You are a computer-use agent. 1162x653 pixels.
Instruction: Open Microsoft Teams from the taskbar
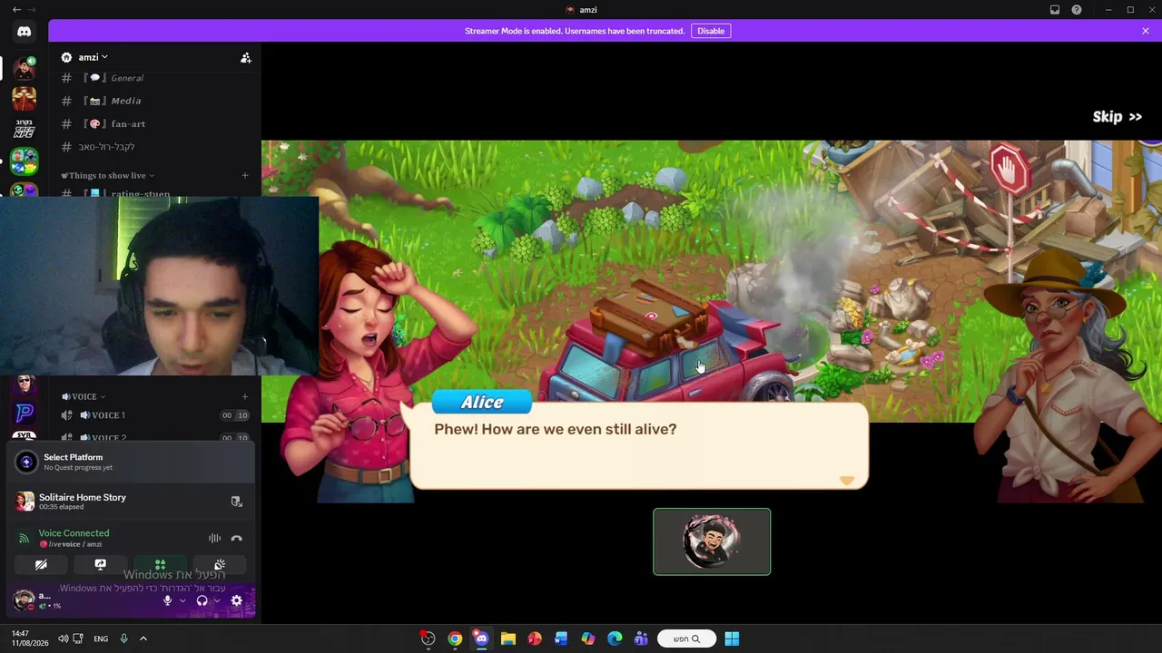point(641,638)
